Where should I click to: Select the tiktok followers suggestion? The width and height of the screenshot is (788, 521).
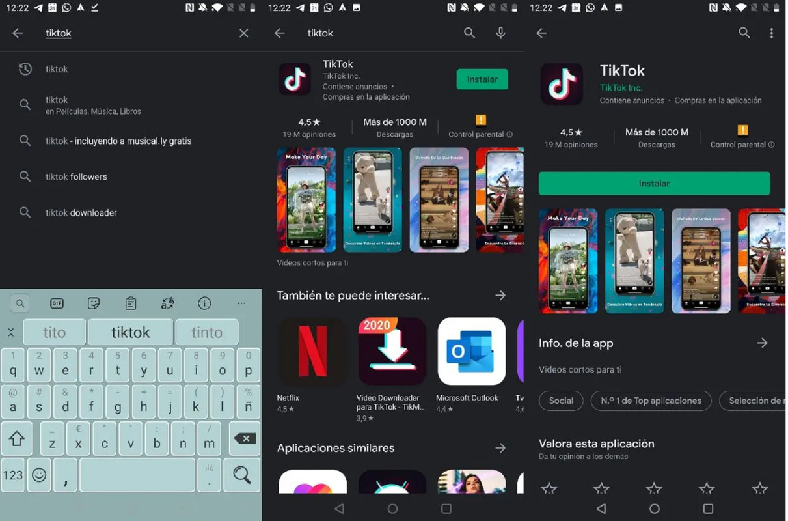pyautogui.click(x=131, y=176)
